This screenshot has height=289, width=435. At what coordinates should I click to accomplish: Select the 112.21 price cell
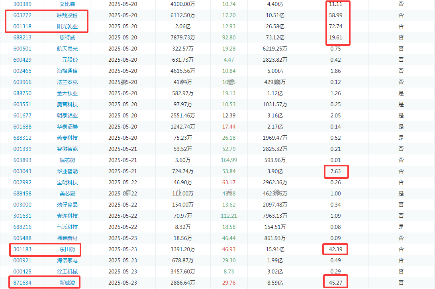click(229, 216)
